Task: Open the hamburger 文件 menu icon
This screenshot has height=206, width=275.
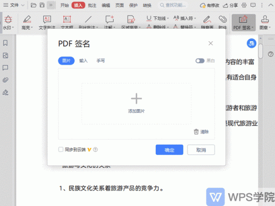Action: (6, 5)
